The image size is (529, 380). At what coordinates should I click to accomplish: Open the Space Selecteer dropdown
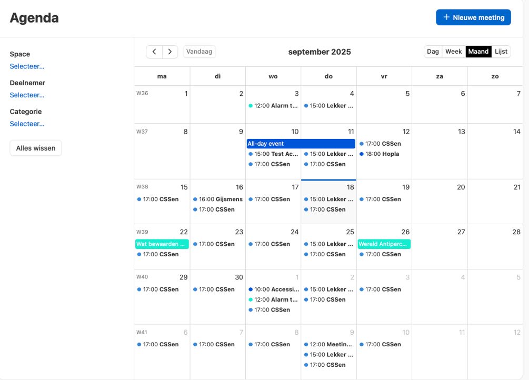point(27,66)
